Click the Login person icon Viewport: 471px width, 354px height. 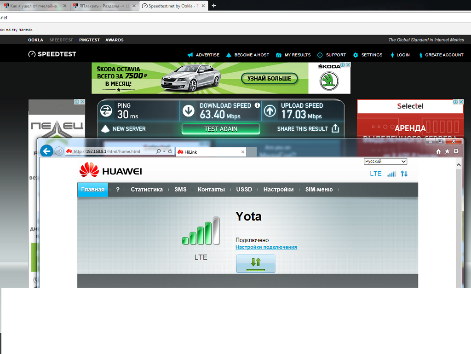click(392, 55)
